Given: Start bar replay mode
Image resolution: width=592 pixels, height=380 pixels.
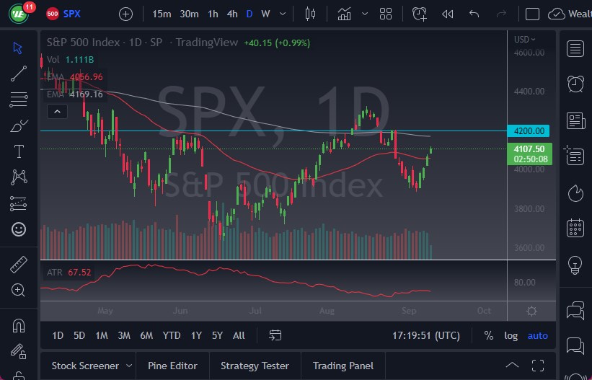Looking at the screenshot, I should click(447, 14).
